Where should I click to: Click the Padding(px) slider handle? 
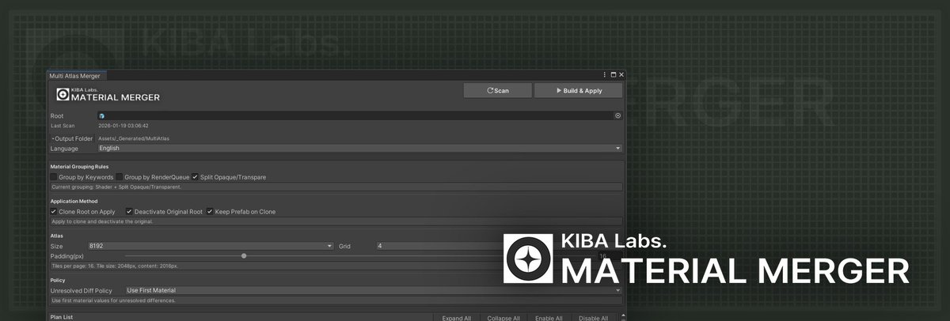tap(244, 256)
